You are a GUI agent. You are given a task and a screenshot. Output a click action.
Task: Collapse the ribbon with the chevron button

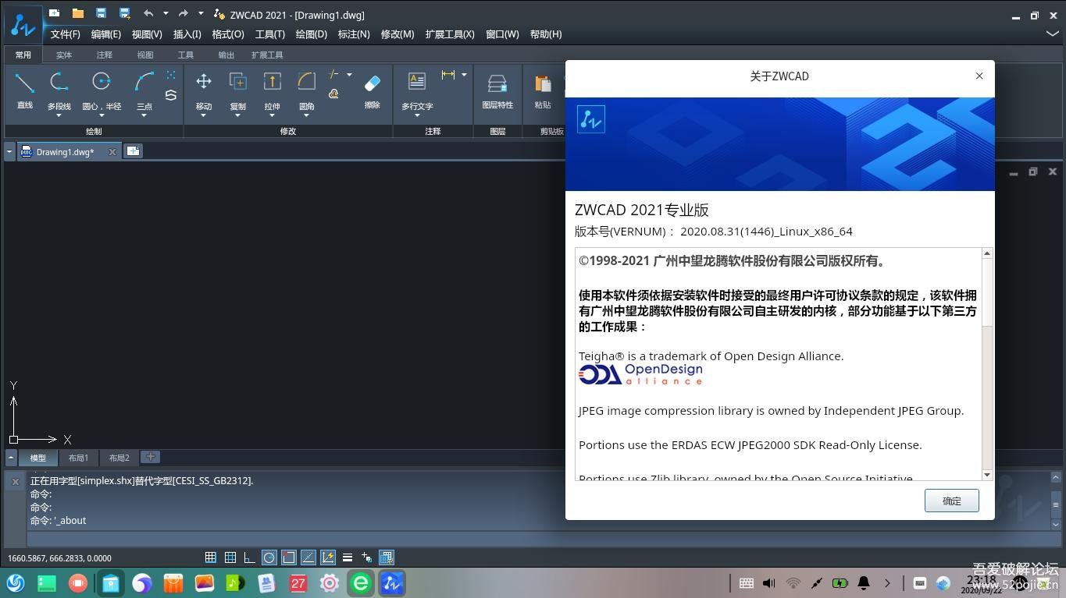[1052, 34]
